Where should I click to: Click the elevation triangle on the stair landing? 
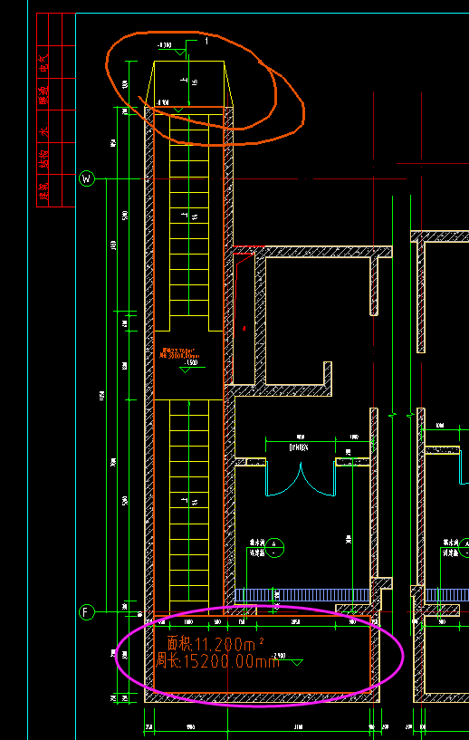[x=186, y=370]
